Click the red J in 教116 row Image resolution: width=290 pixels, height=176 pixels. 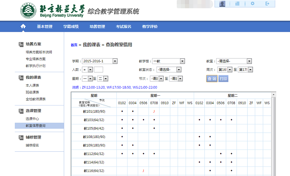tap(143, 171)
